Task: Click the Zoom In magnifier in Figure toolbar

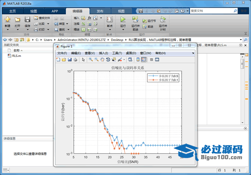Action: (x=91, y=59)
